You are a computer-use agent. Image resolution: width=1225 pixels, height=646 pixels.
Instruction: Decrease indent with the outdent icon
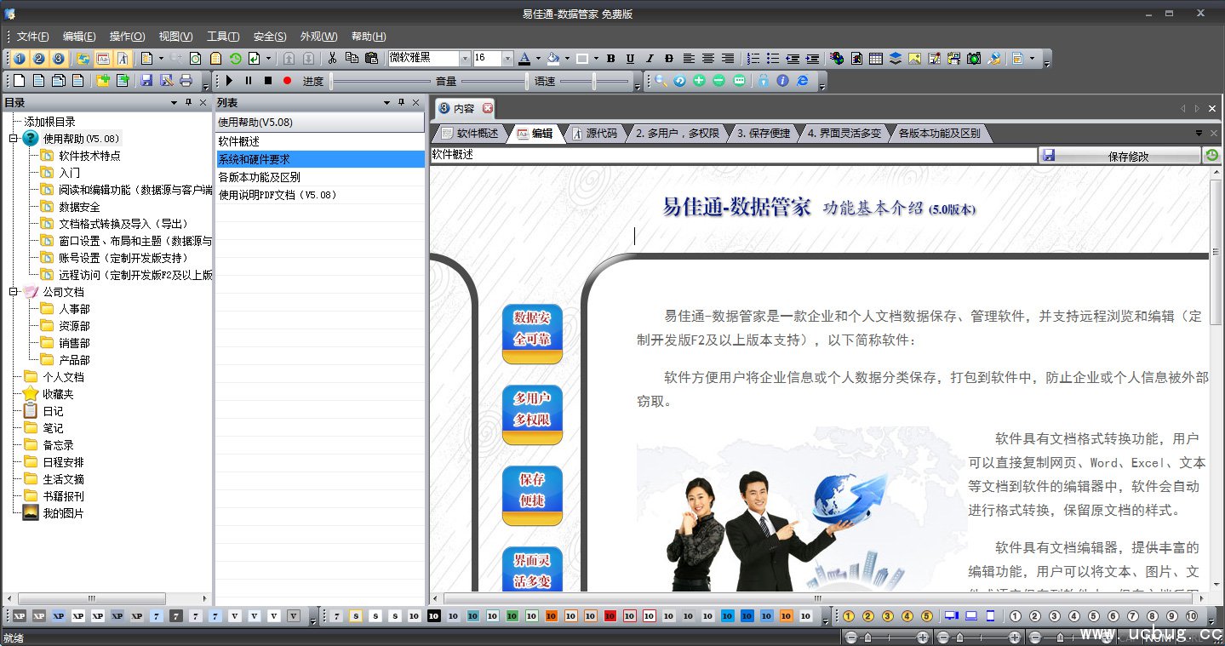click(x=793, y=58)
